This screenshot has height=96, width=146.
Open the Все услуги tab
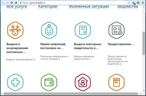click(17, 6)
